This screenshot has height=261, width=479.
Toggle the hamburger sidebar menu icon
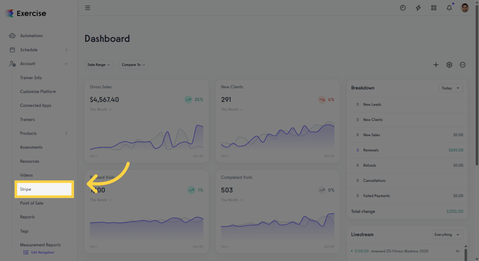pos(88,8)
